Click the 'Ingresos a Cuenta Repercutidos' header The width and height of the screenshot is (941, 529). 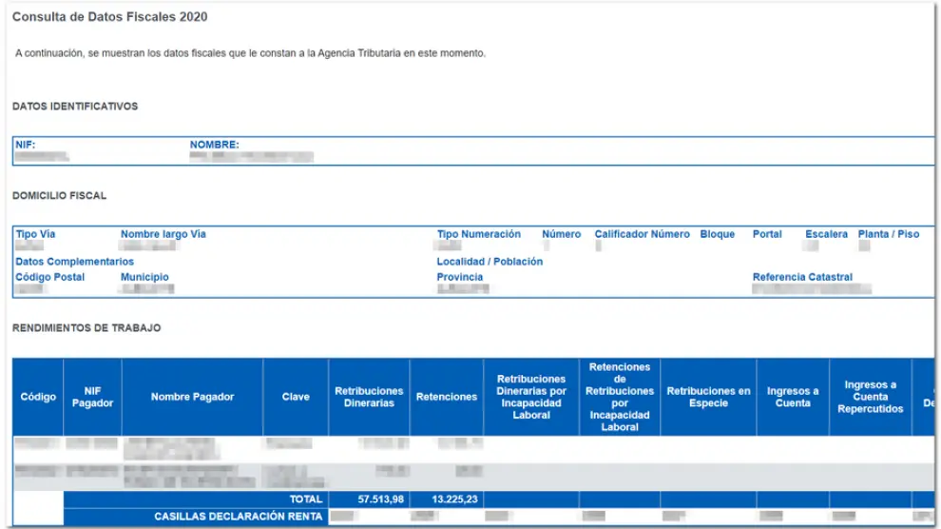click(x=870, y=397)
